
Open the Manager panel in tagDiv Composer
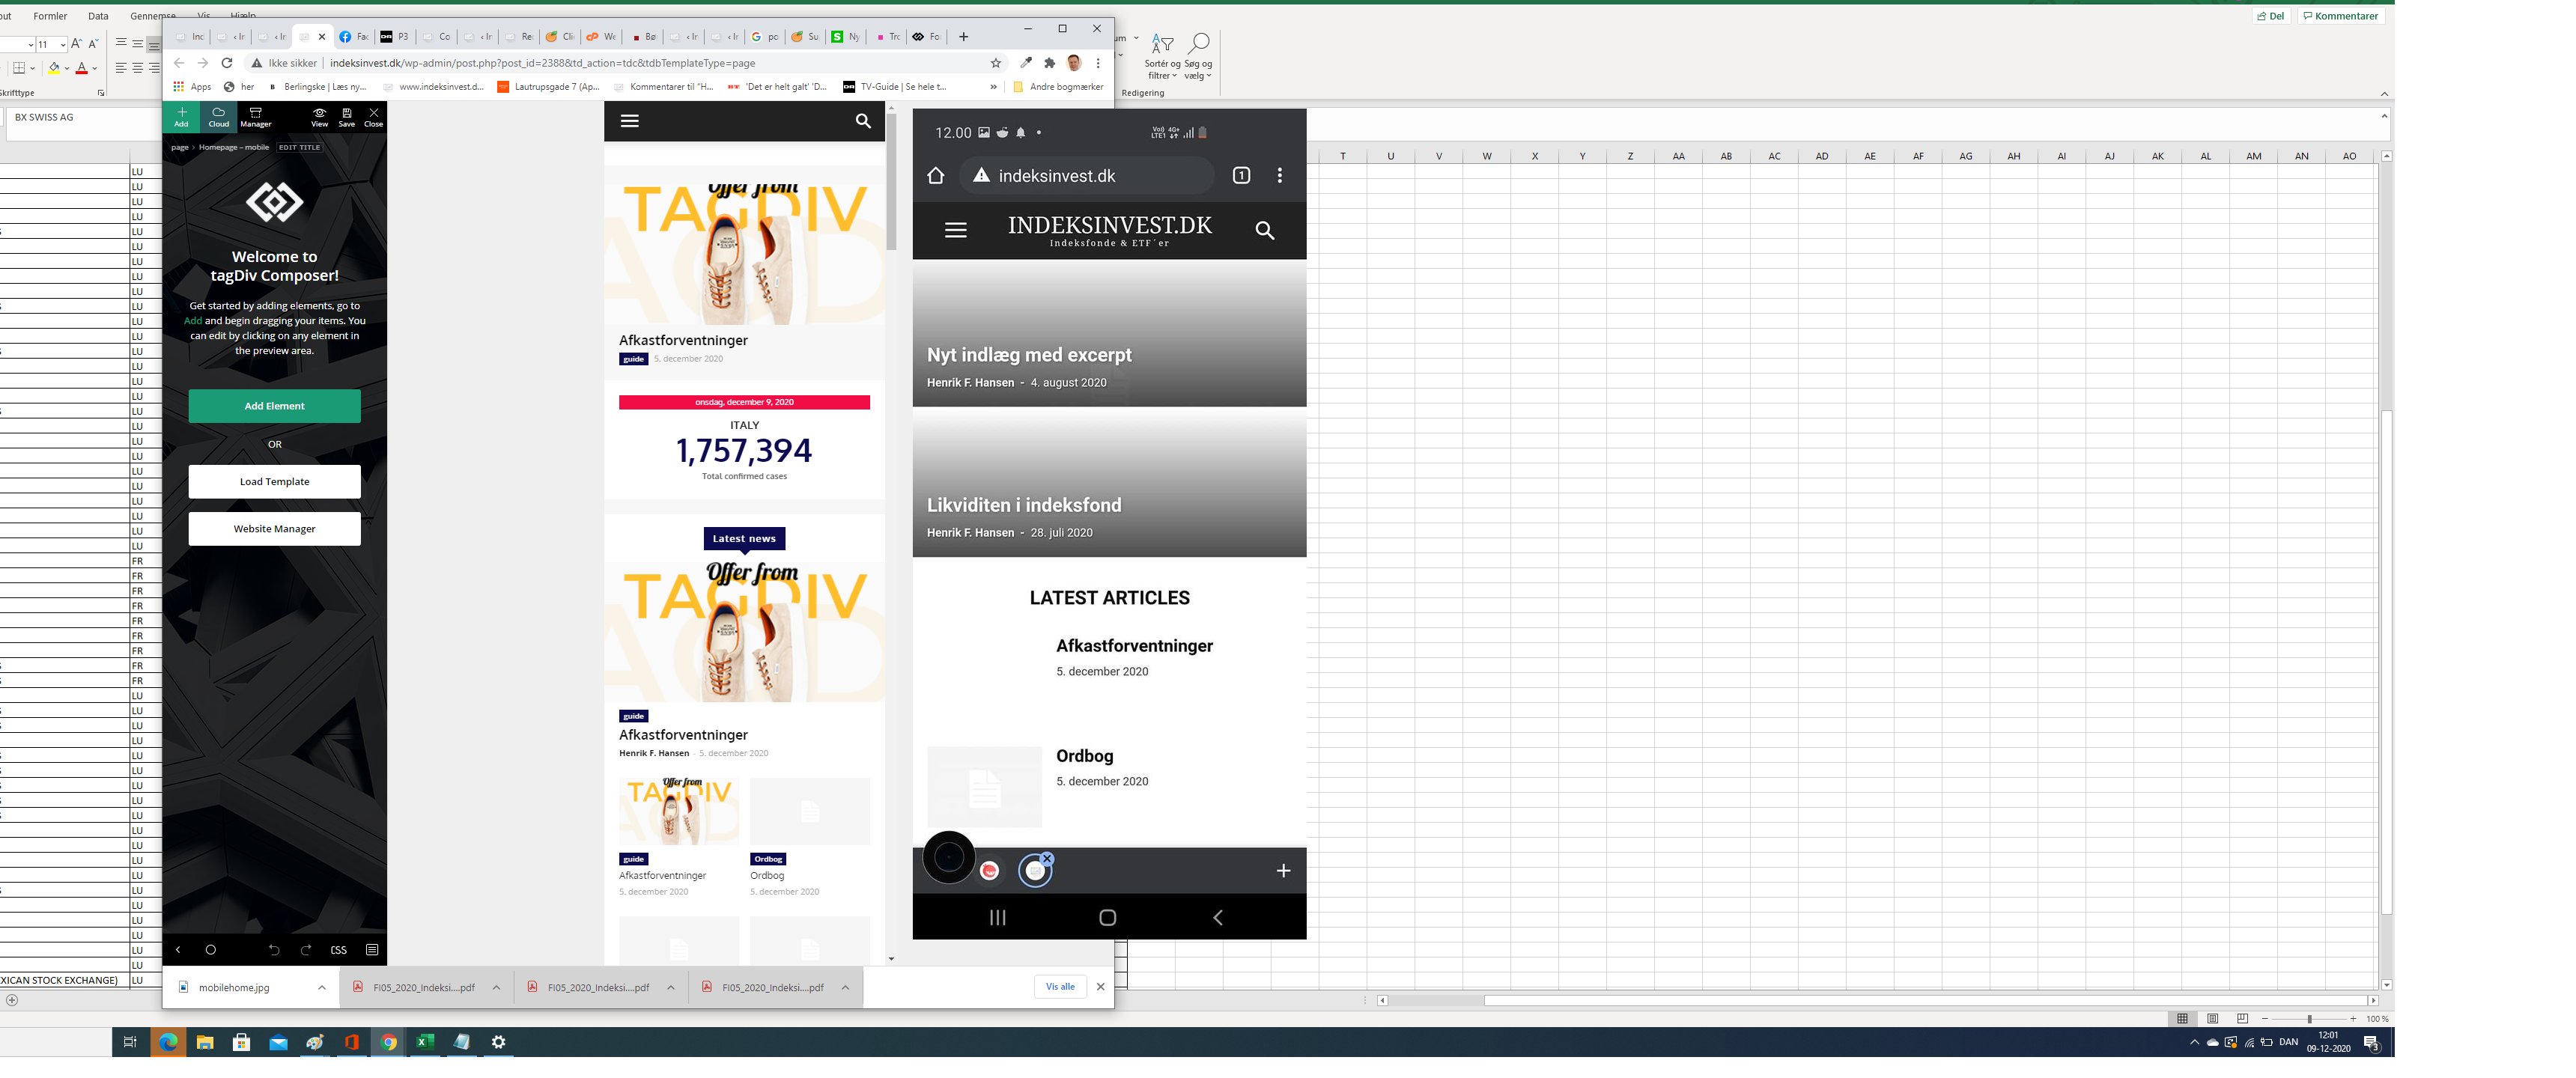tap(255, 117)
